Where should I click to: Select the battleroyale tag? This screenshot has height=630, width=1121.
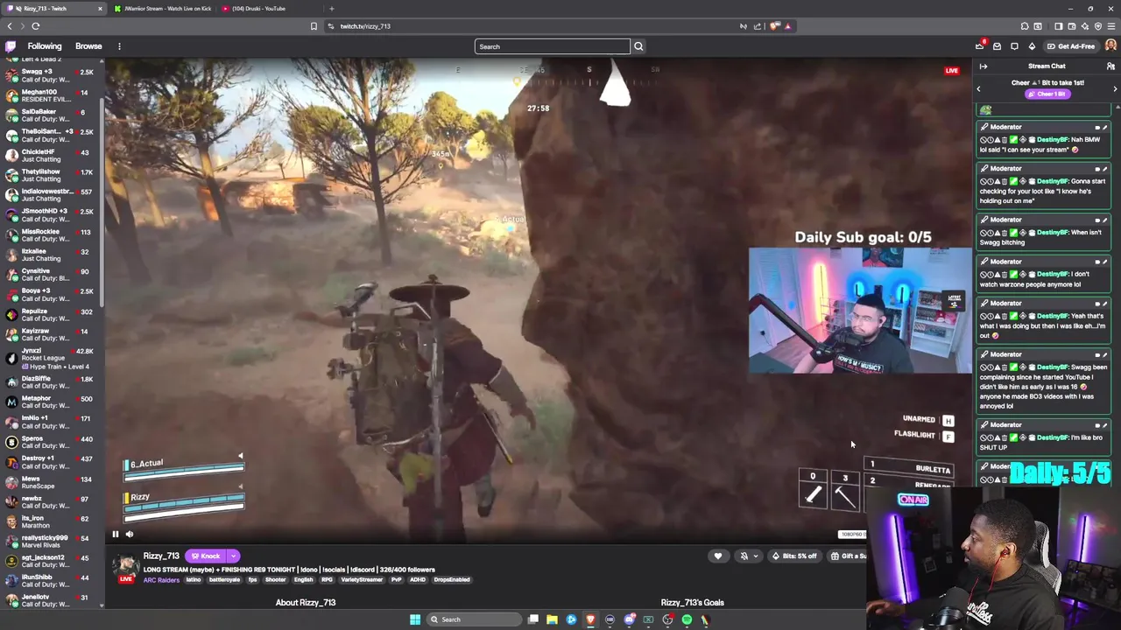click(x=224, y=579)
